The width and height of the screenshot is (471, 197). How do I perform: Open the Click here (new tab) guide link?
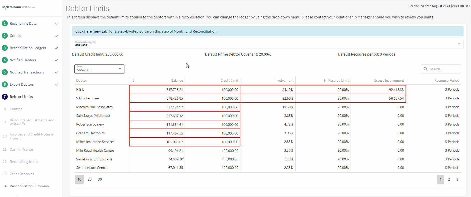92,31
